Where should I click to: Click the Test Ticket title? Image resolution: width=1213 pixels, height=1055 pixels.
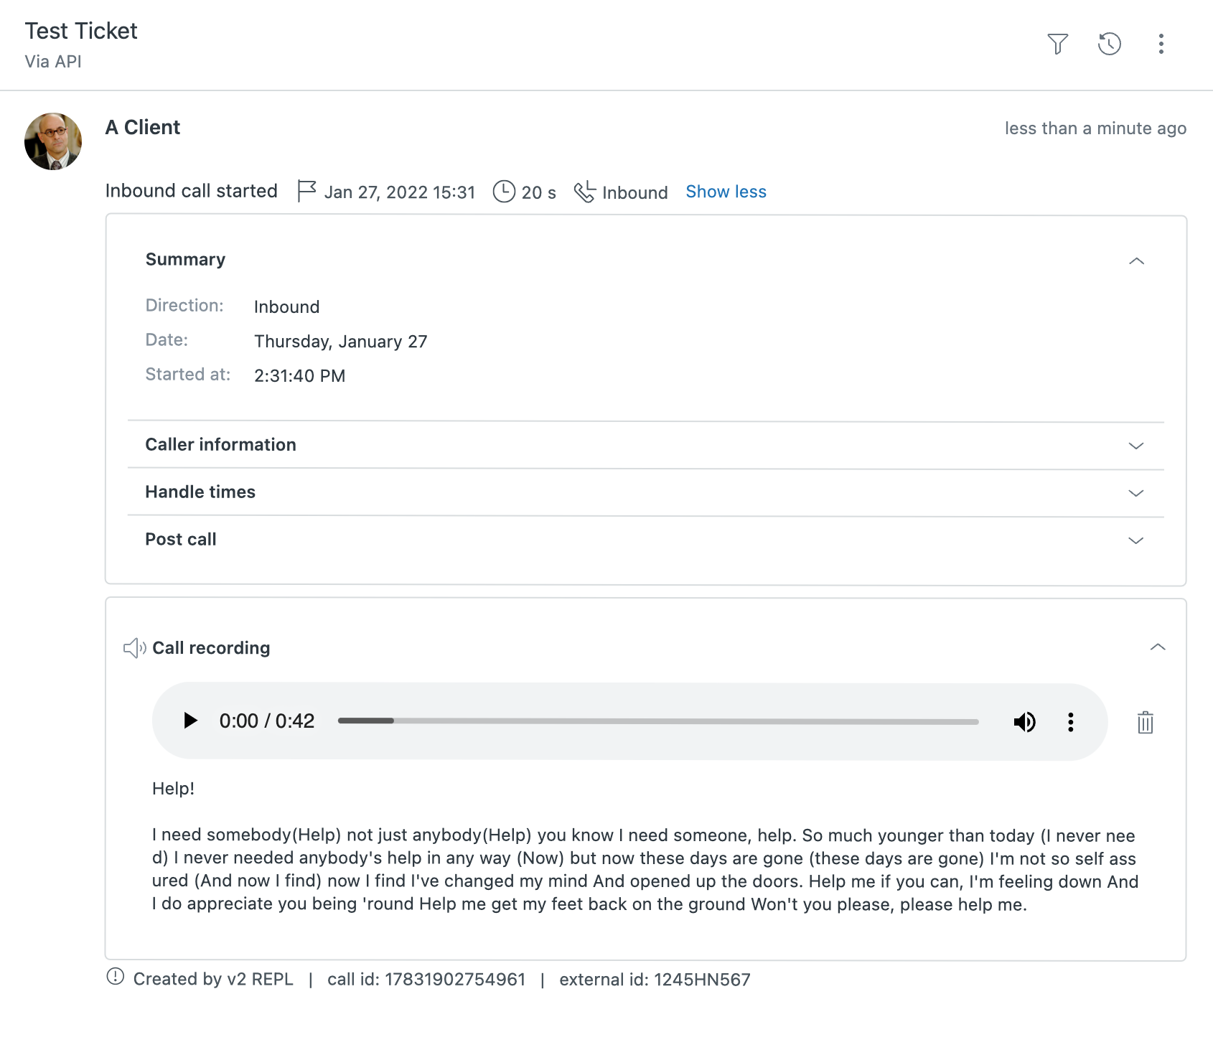81,31
